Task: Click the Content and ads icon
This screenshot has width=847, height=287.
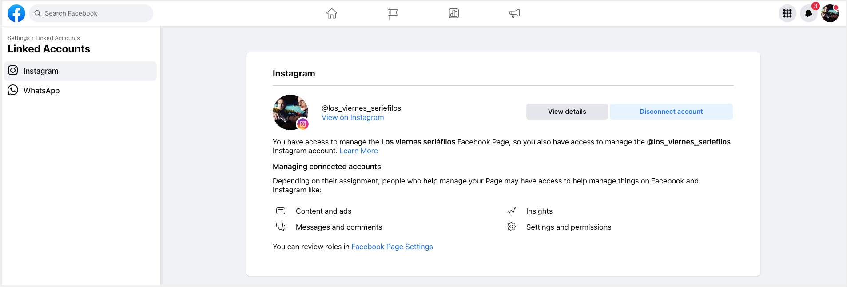Action: (x=281, y=211)
